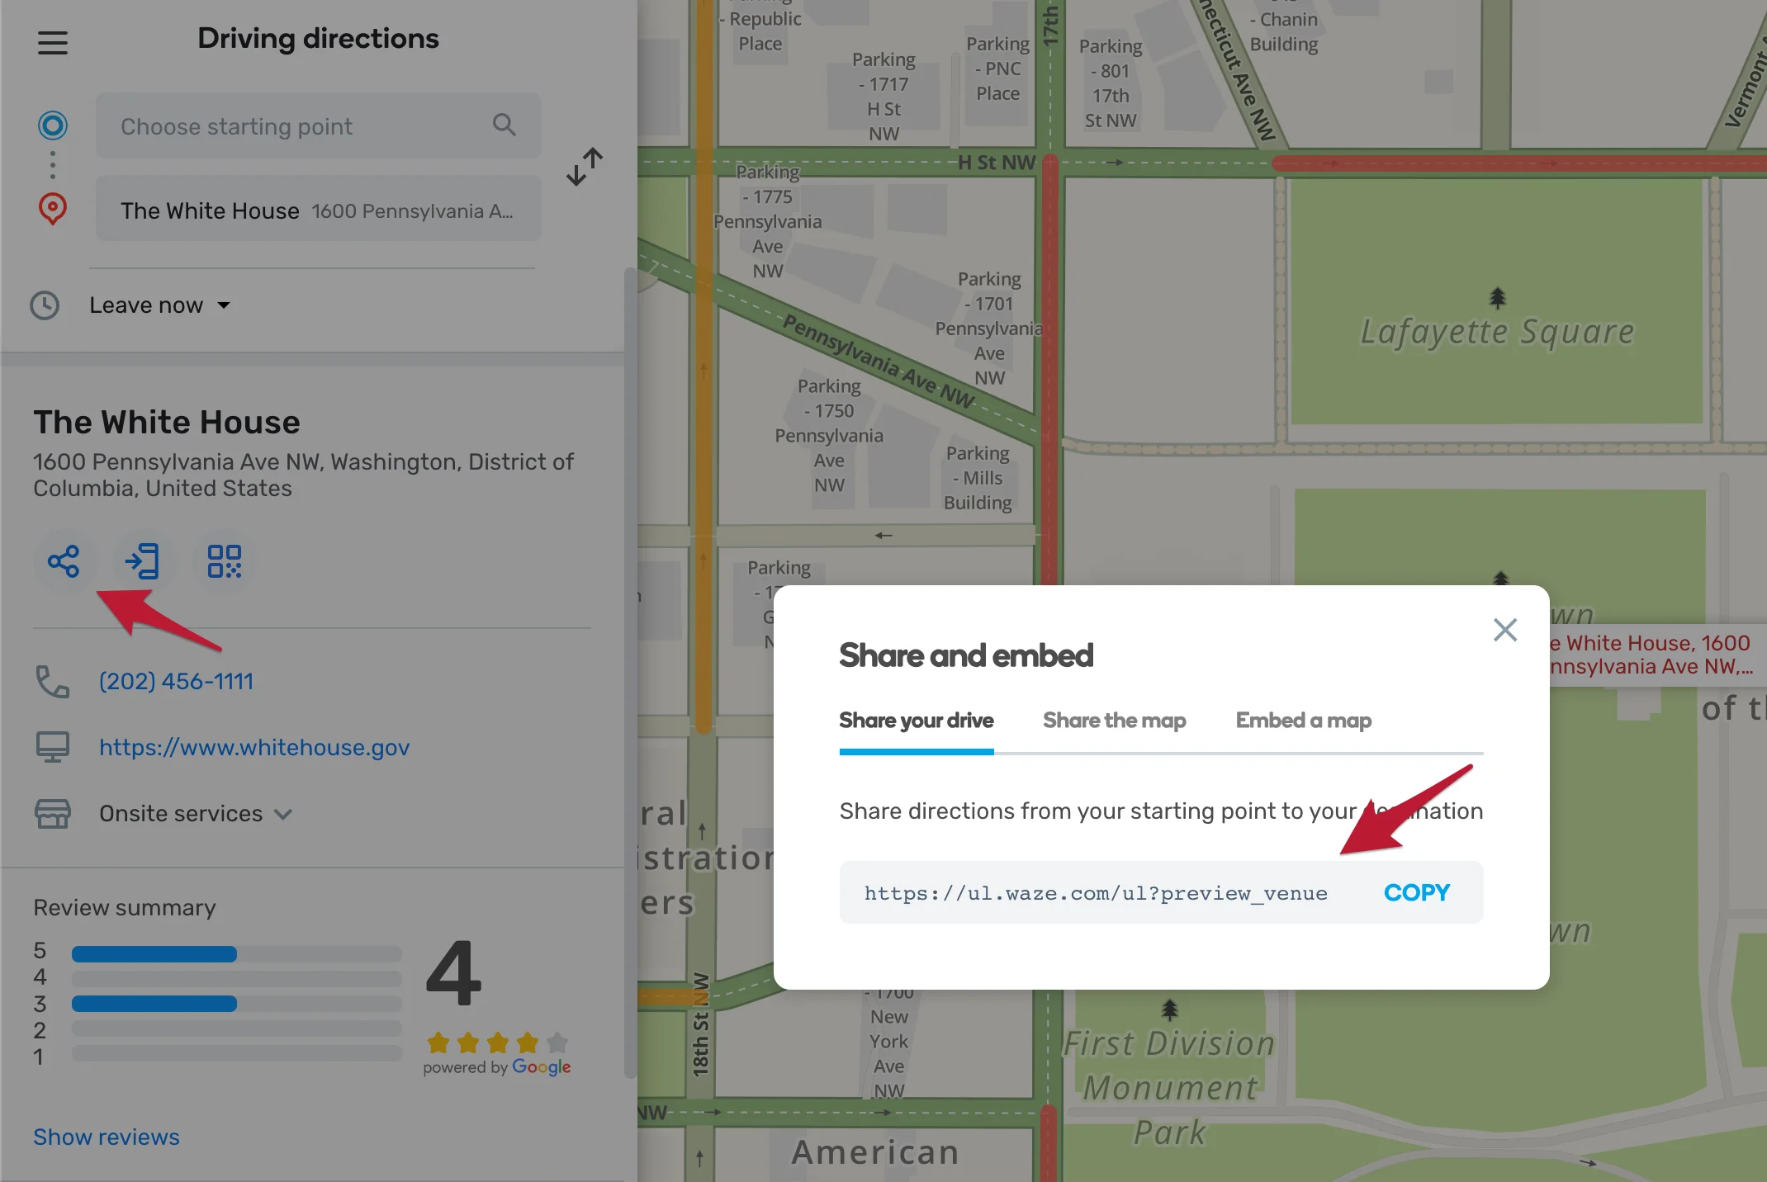Screen dimensions: 1767x1182
Task: Click the telephone icon
Action: [x=53, y=682]
